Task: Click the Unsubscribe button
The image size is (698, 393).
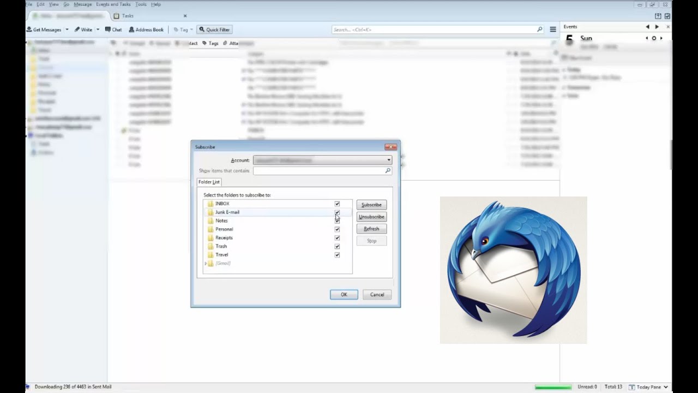Action: pos(371,217)
